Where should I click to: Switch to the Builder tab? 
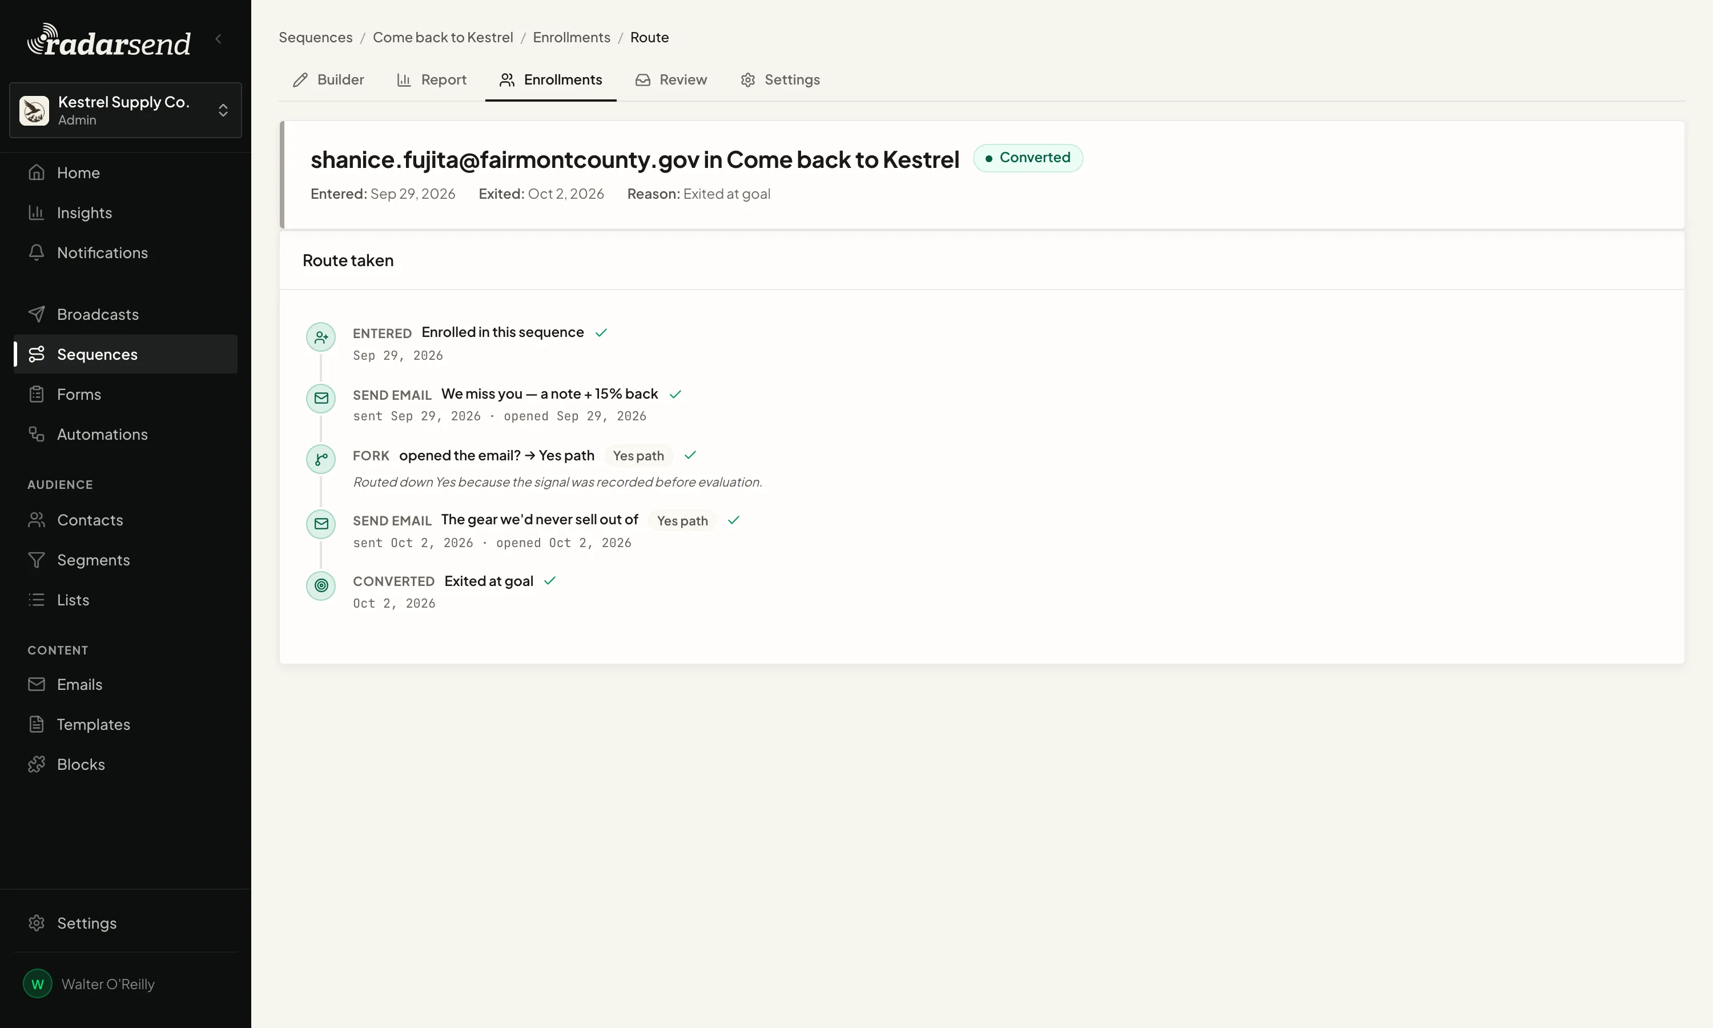tap(328, 79)
